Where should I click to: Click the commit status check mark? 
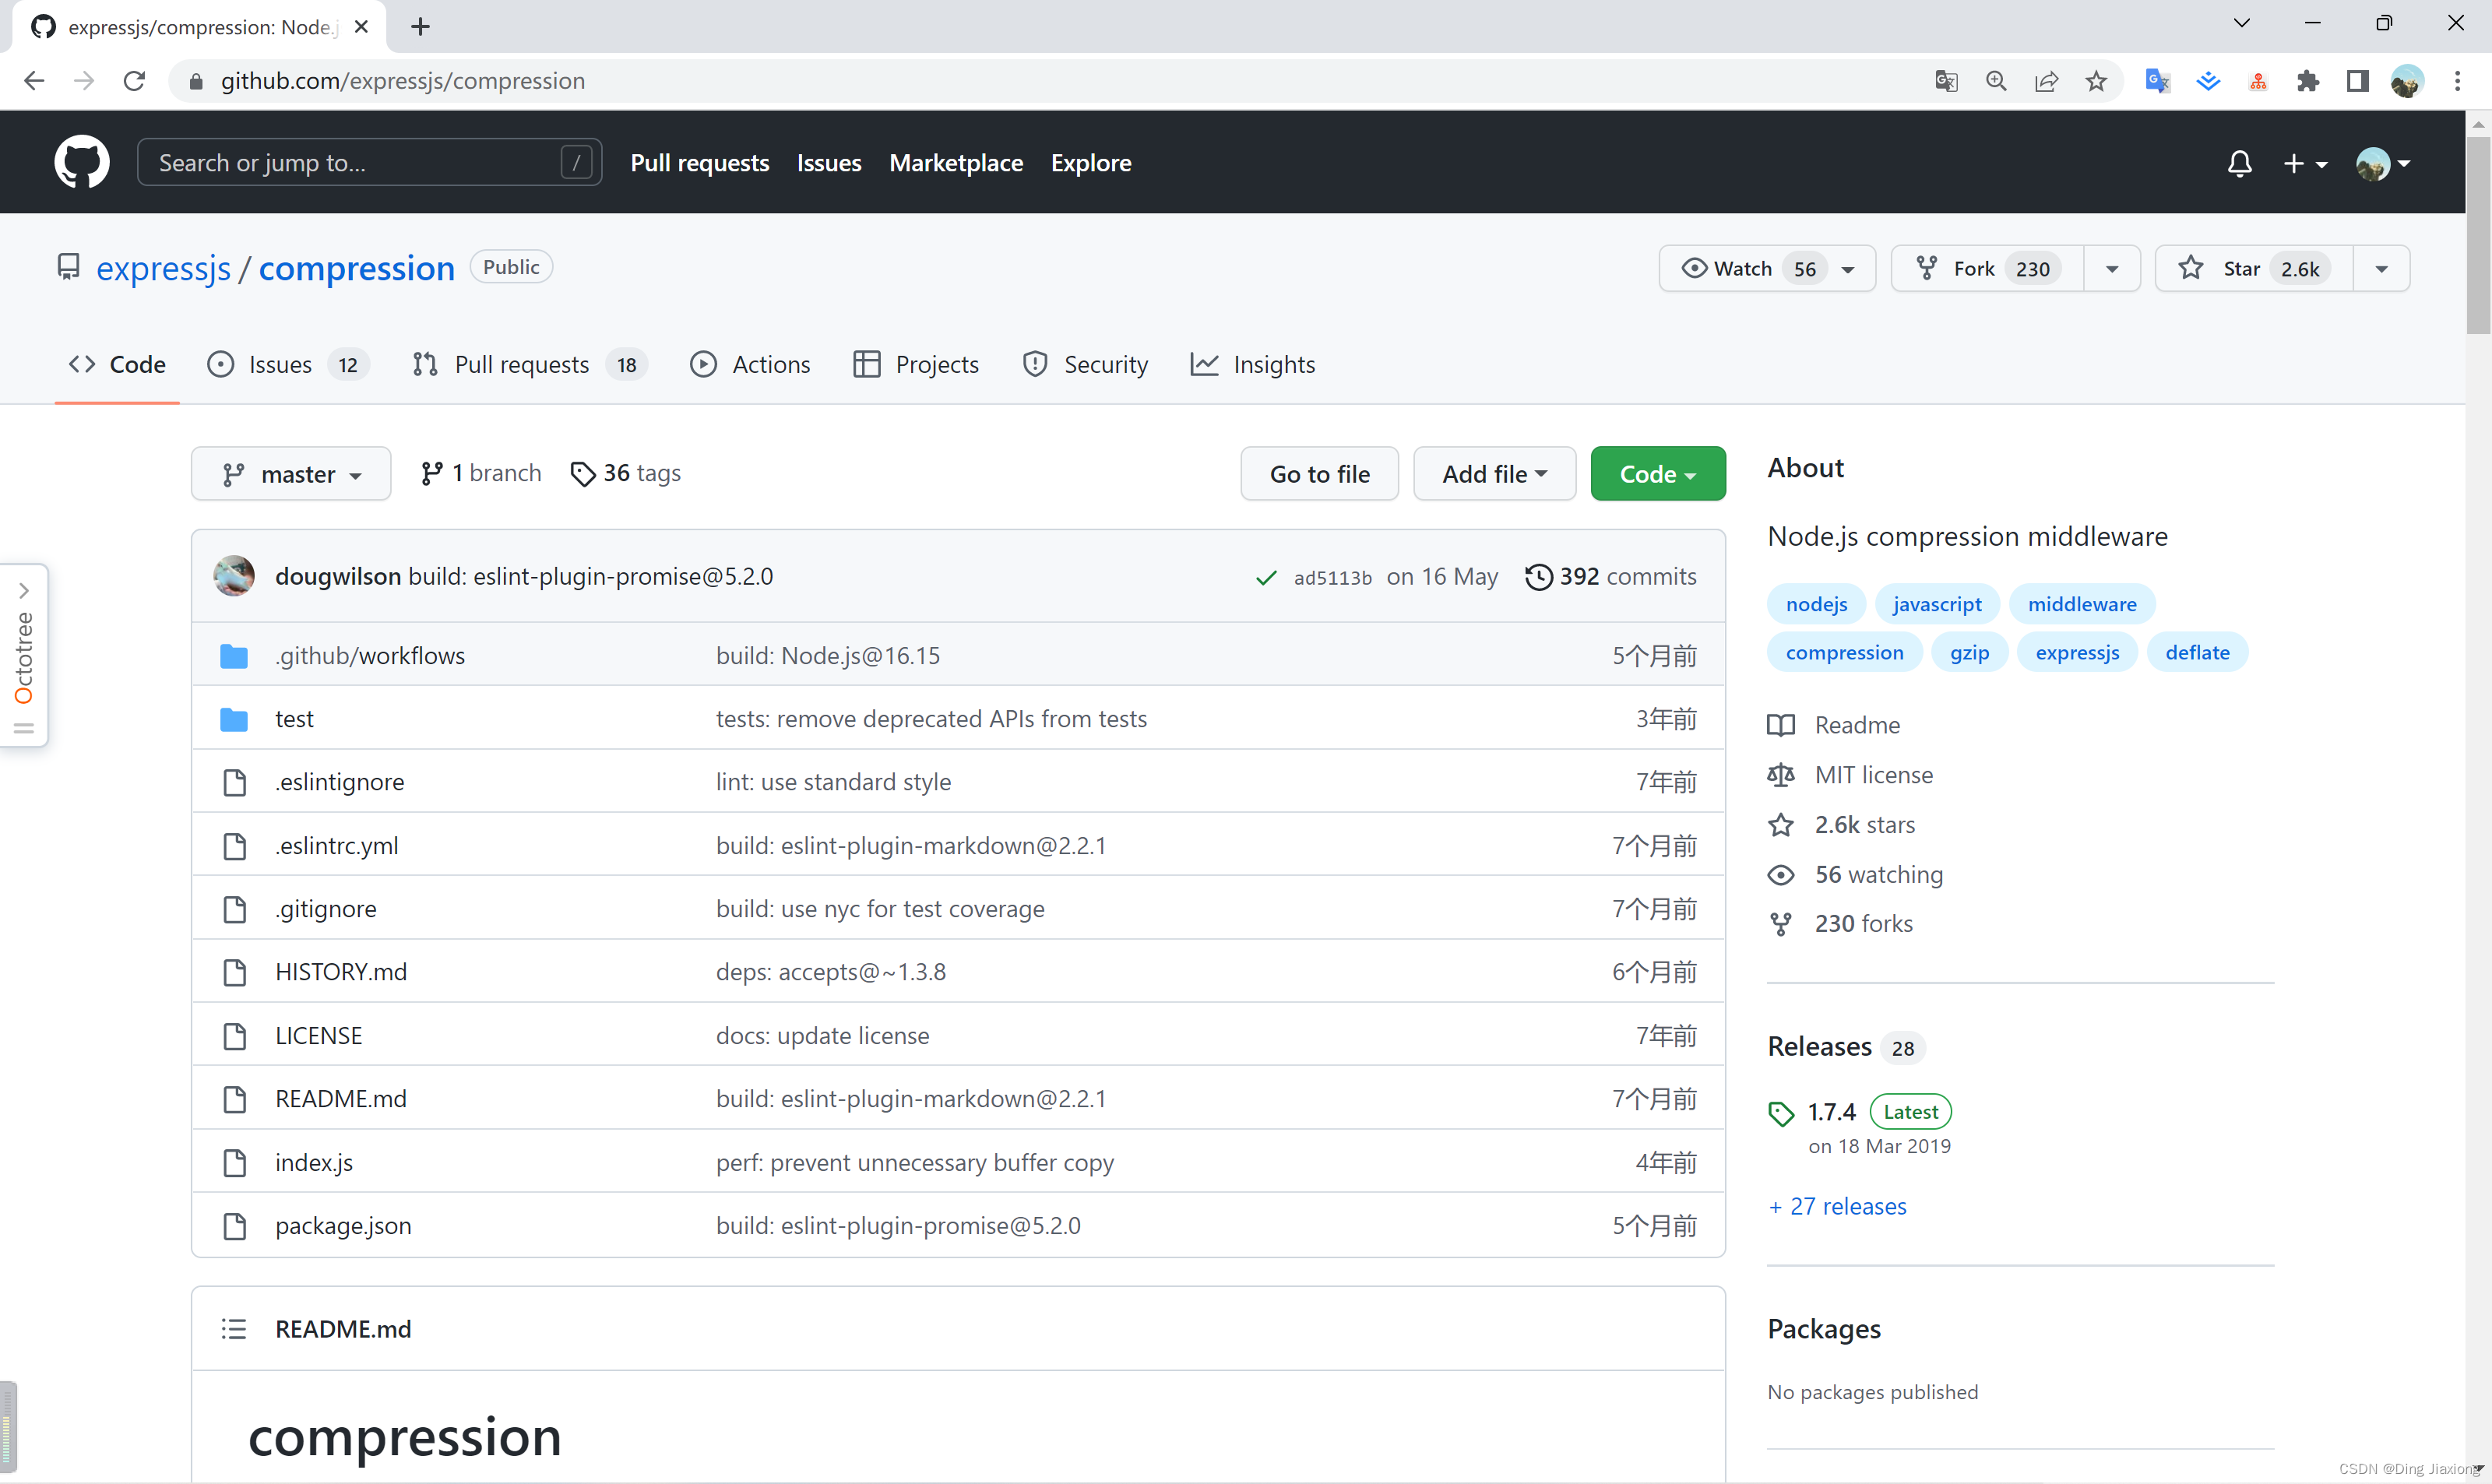1266,577
